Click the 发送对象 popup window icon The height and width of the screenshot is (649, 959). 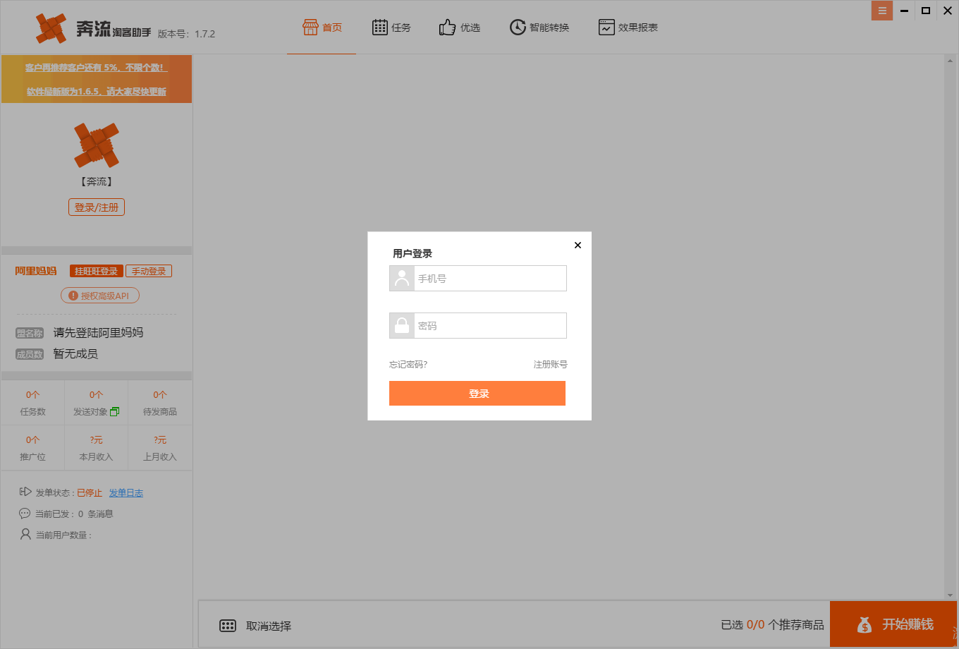coord(115,412)
